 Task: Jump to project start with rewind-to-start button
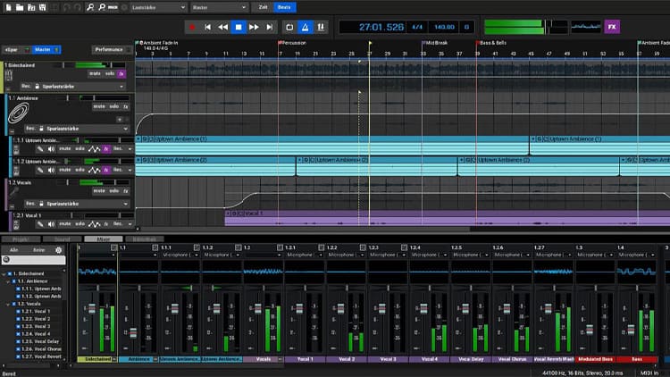[207, 27]
